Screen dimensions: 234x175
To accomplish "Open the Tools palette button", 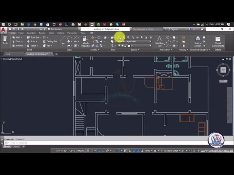I will 5,40.
